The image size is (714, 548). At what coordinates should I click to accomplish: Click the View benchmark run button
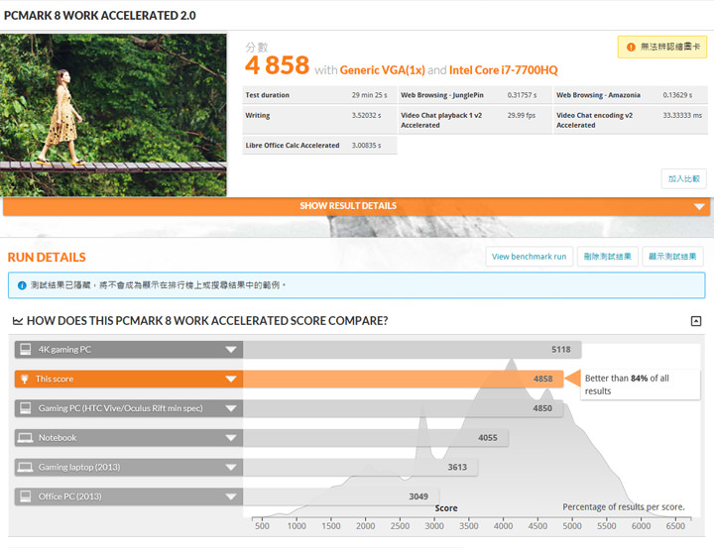pos(529,257)
